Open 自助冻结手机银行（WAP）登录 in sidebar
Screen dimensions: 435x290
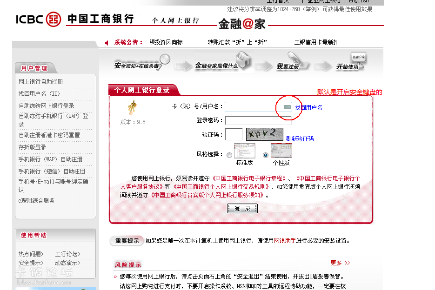(x=54, y=120)
